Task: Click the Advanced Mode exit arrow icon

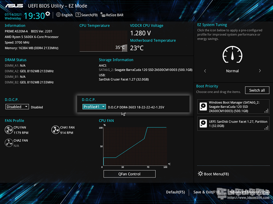Action: pos(267,192)
